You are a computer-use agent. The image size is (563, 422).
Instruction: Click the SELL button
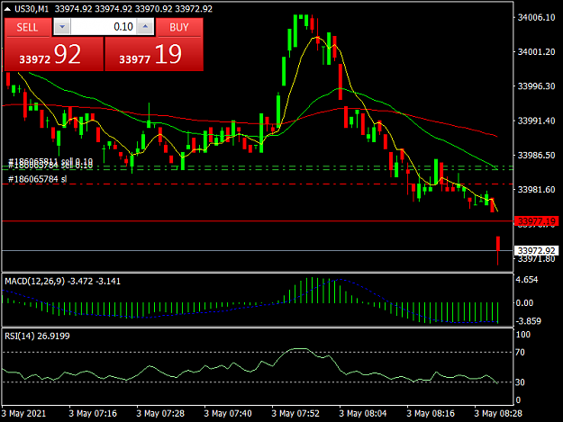coord(27,28)
